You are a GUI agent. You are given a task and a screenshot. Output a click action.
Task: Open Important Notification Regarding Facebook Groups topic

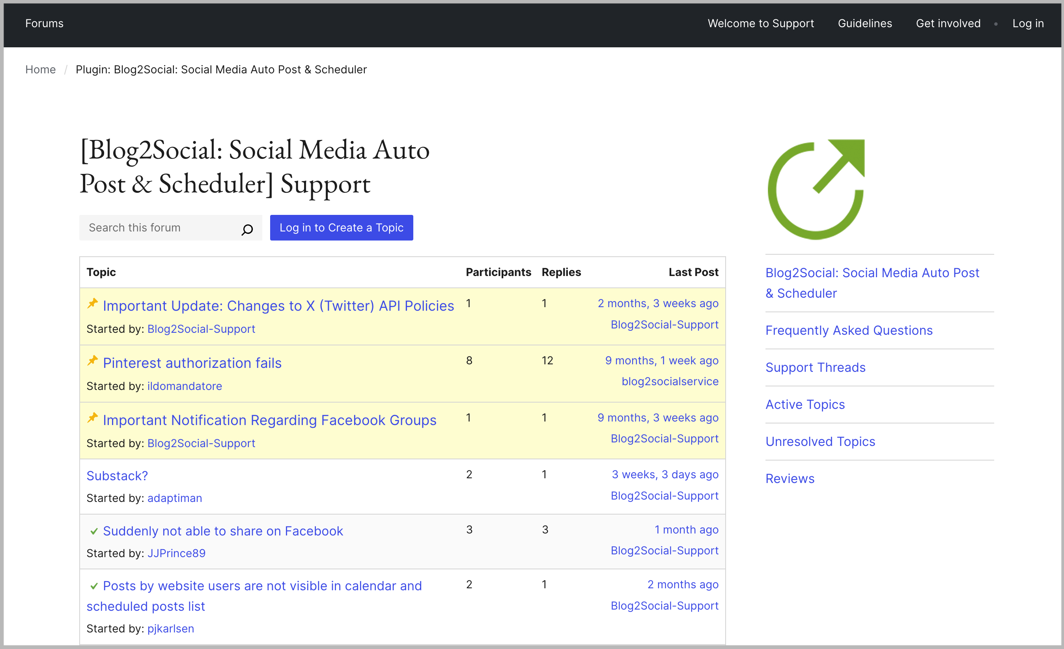(x=269, y=420)
